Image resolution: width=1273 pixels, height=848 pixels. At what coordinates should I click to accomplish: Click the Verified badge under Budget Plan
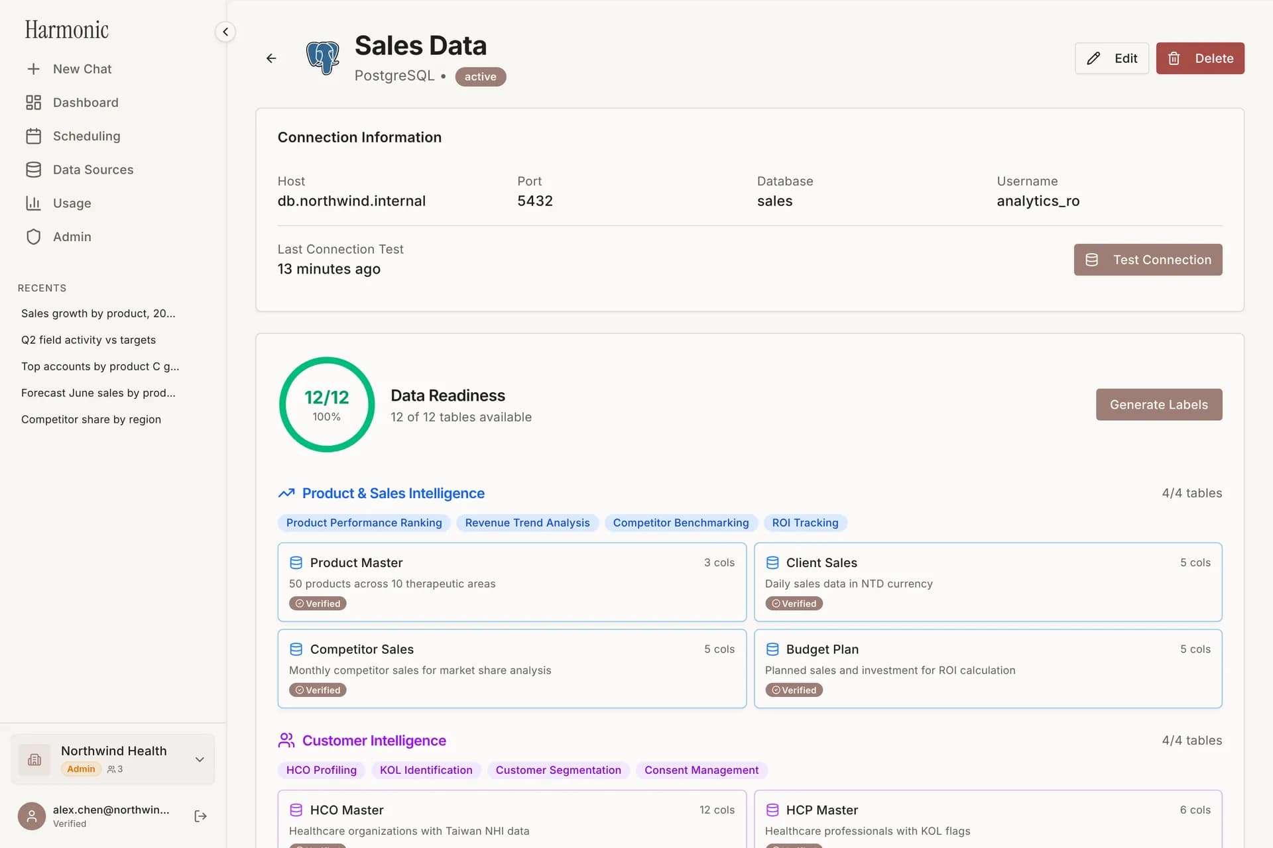(x=794, y=690)
